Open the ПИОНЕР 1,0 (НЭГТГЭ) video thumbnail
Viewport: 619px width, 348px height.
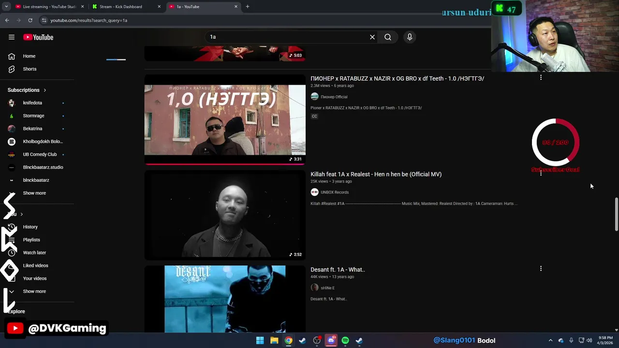[x=225, y=119]
